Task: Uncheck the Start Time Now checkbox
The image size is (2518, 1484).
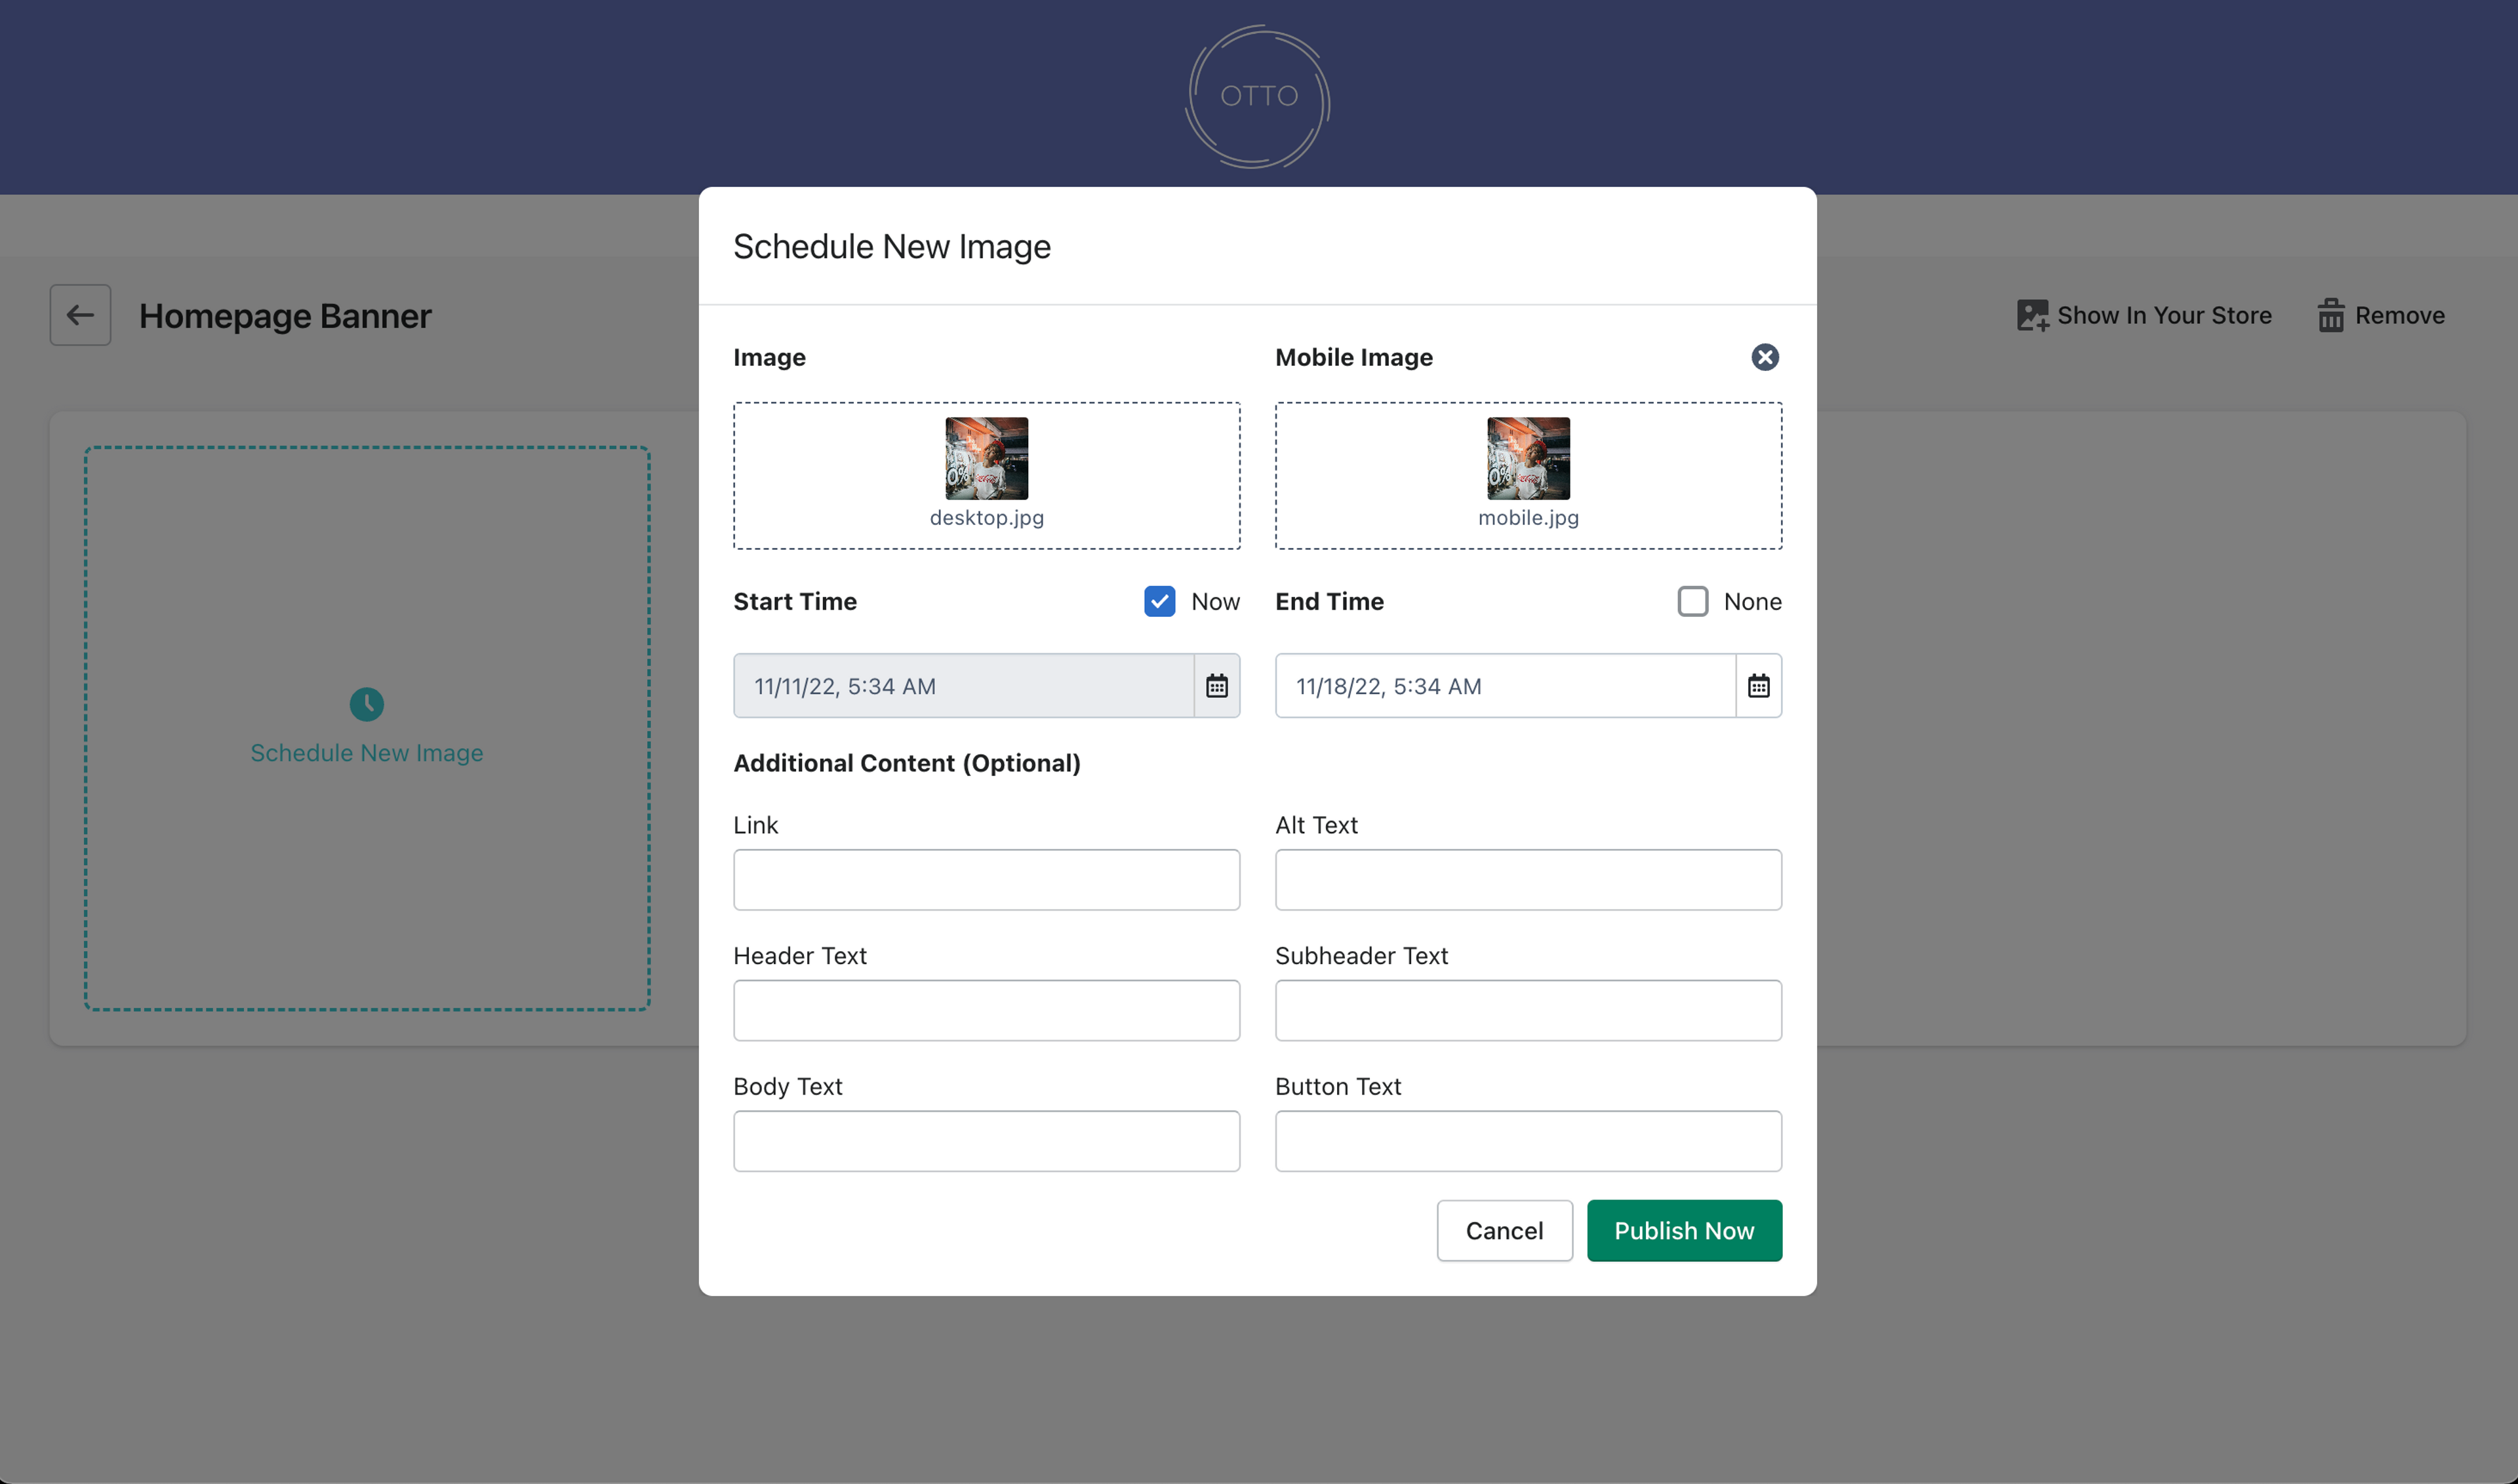Action: [x=1159, y=601]
